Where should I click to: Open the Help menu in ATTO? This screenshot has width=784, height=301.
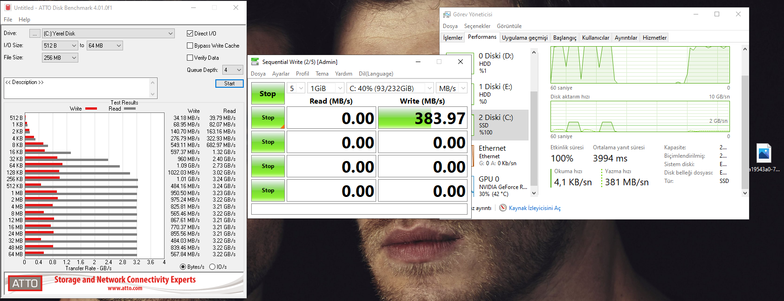[24, 20]
